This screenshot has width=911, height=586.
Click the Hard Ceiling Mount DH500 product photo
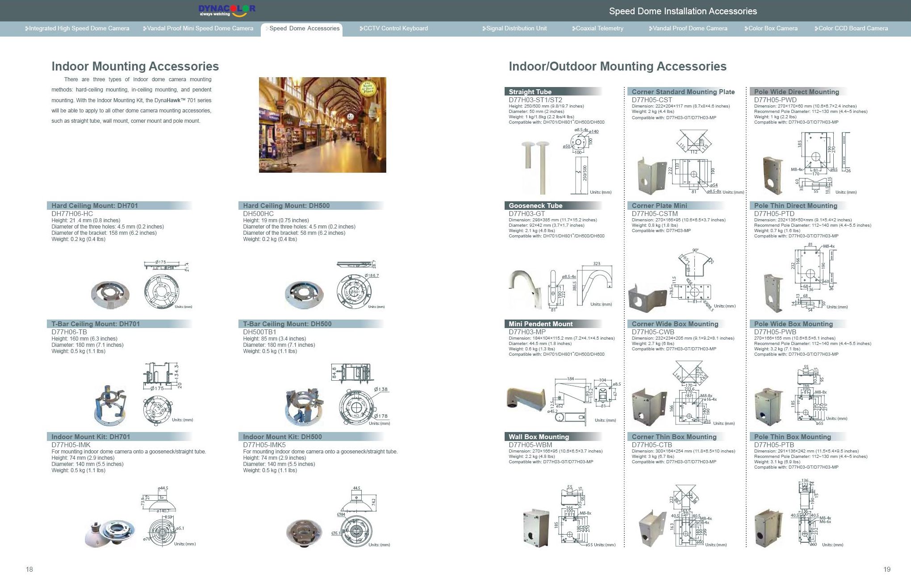pyautogui.click(x=304, y=295)
